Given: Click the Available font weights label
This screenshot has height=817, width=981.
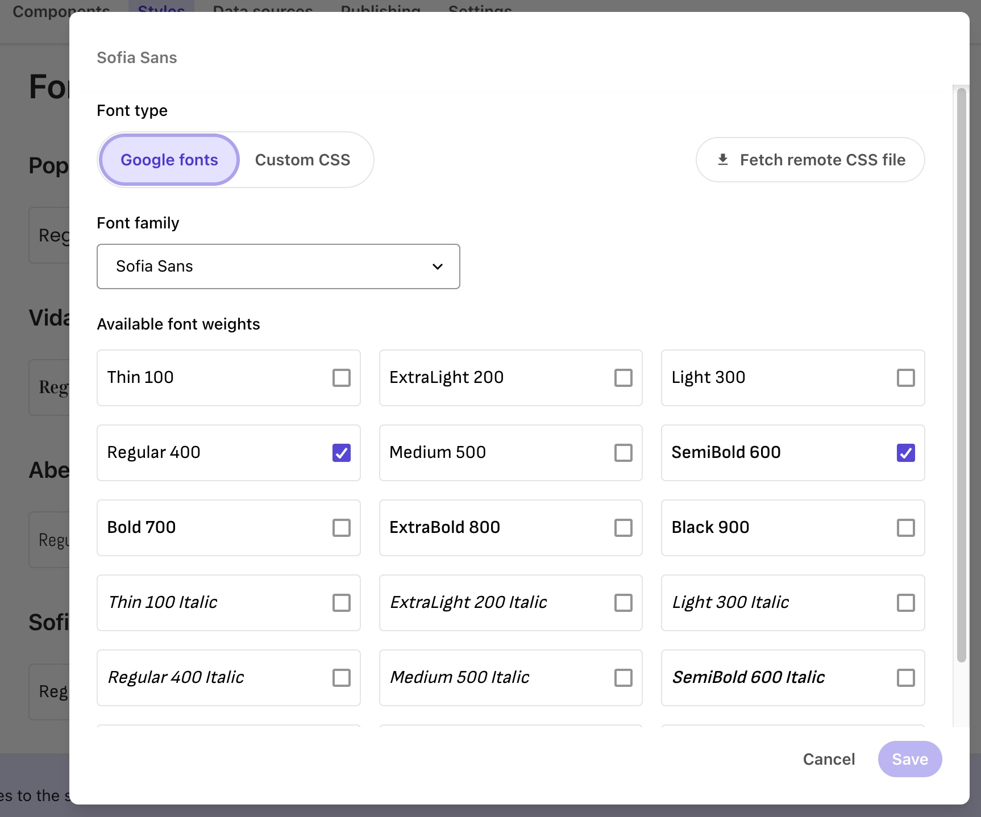Looking at the screenshot, I should point(178,324).
